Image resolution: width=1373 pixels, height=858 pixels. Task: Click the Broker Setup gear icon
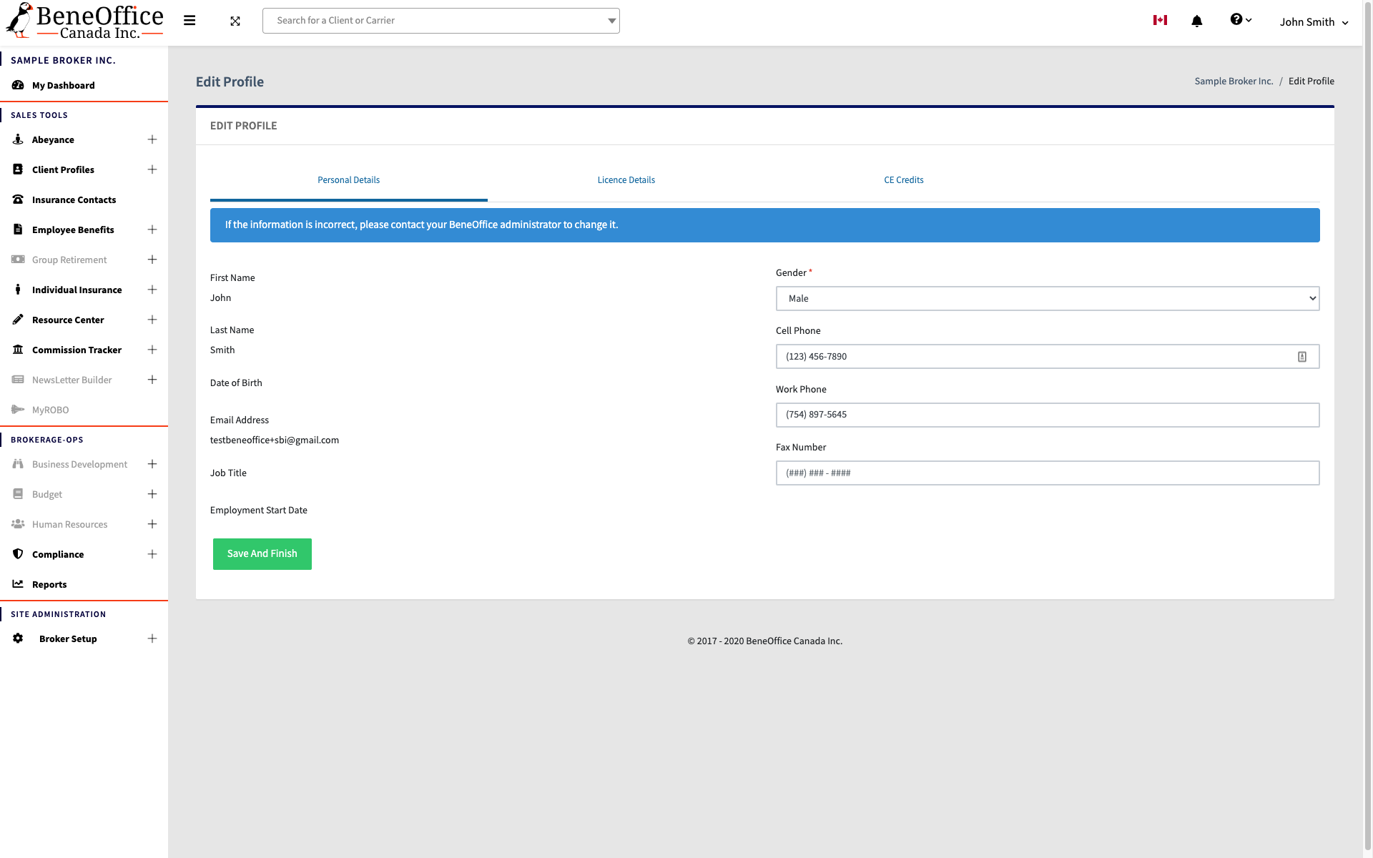tap(18, 638)
